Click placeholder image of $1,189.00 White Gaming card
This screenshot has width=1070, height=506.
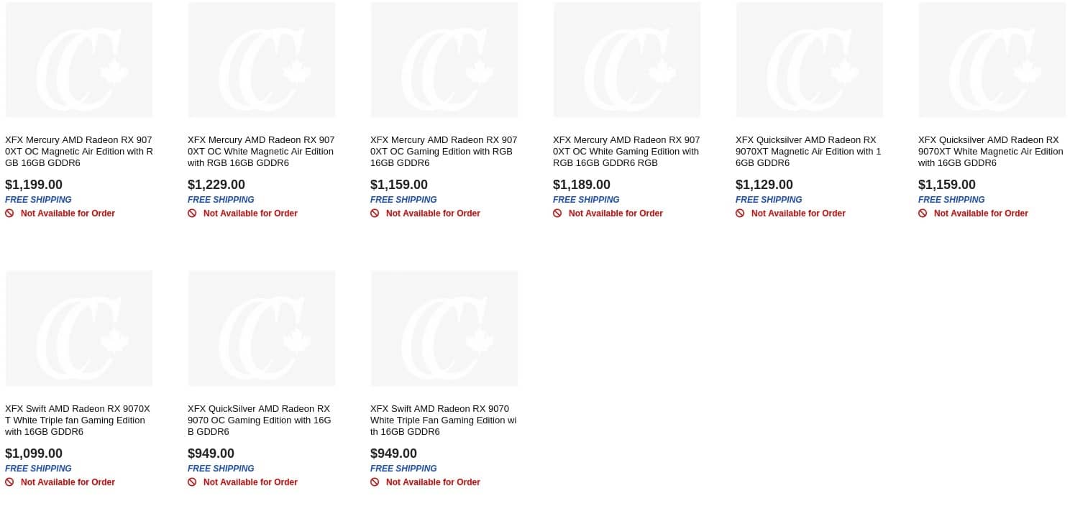click(627, 60)
